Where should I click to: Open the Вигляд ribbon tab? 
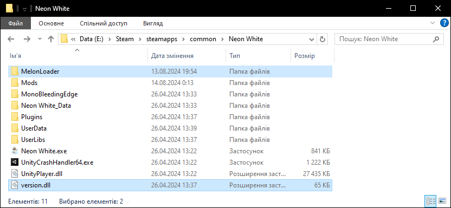point(153,23)
